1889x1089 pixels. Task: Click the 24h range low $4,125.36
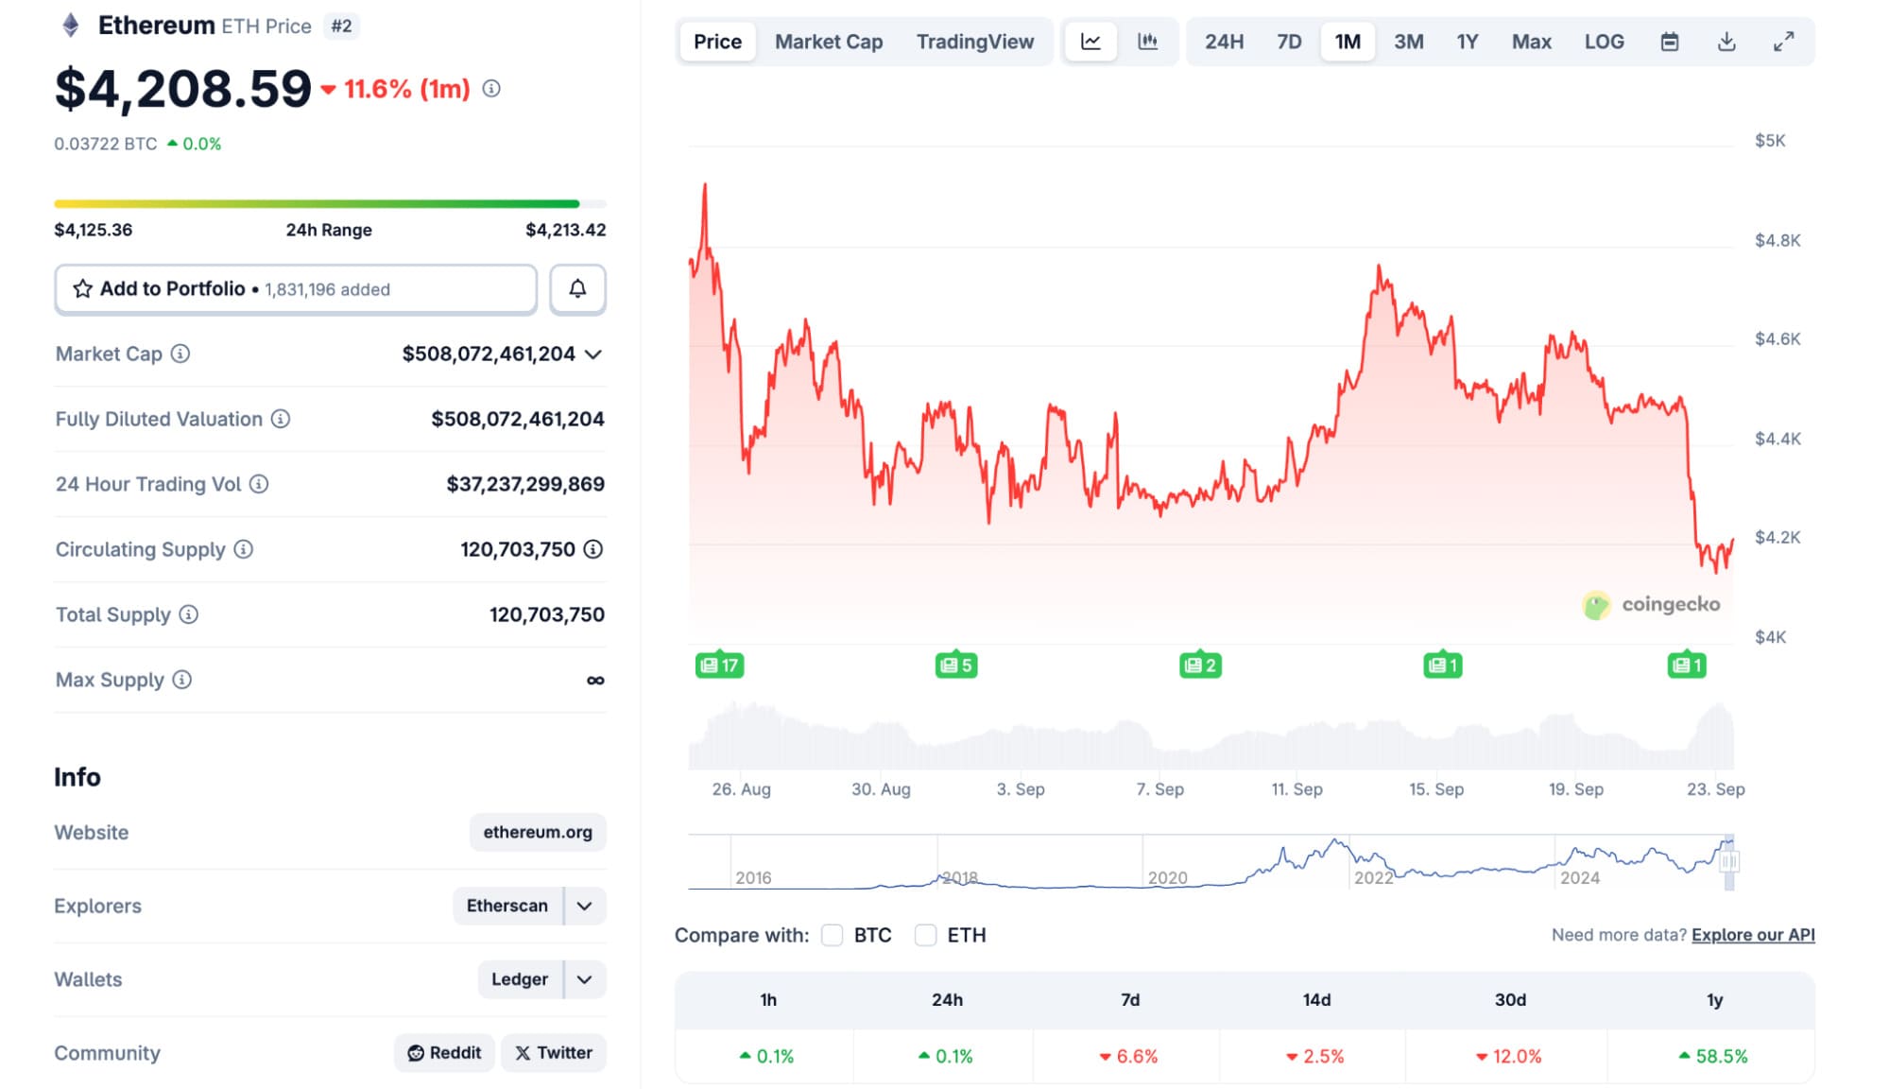[x=94, y=230]
